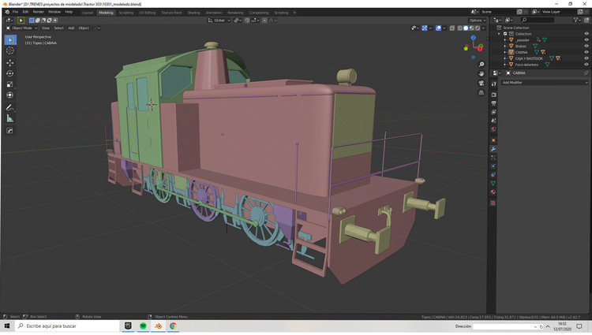Uncheck the Collection exclude checkbox

pyautogui.click(x=505, y=34)
